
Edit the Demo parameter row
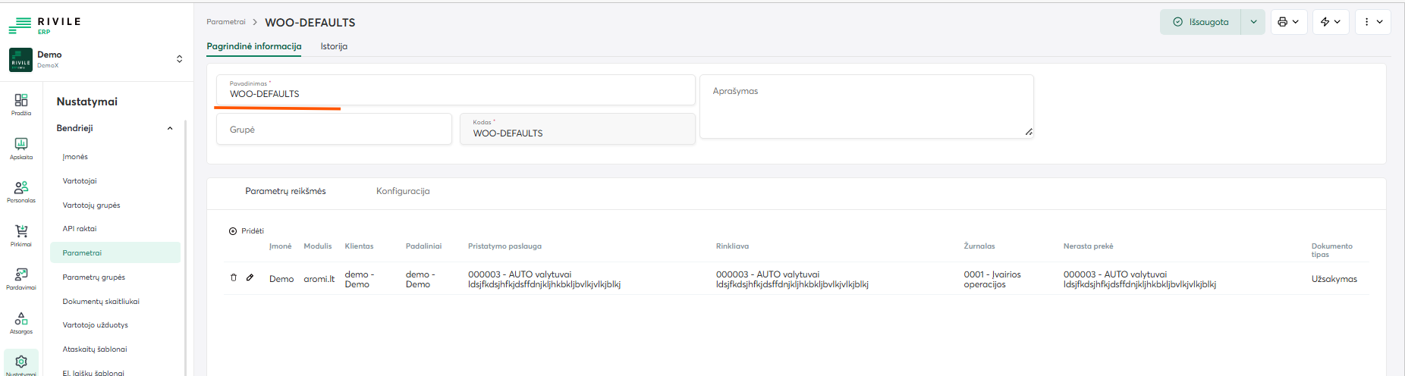(250, 277)
